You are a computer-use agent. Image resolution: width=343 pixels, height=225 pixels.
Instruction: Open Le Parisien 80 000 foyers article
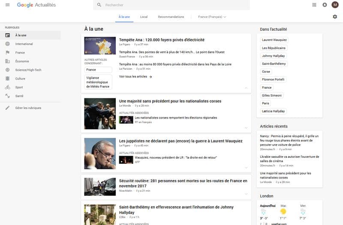[175, 65]
